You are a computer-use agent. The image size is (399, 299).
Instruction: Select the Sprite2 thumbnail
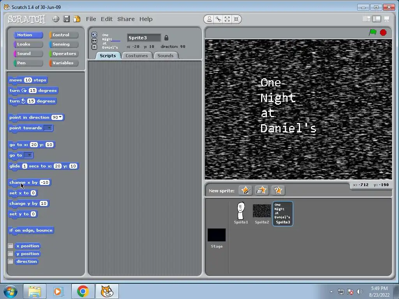click(x=261, y=213)
